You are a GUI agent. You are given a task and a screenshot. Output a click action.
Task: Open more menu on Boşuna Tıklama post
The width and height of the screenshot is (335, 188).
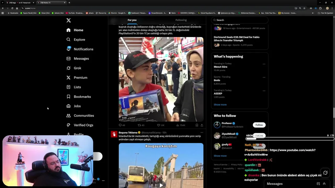(202, 132)
